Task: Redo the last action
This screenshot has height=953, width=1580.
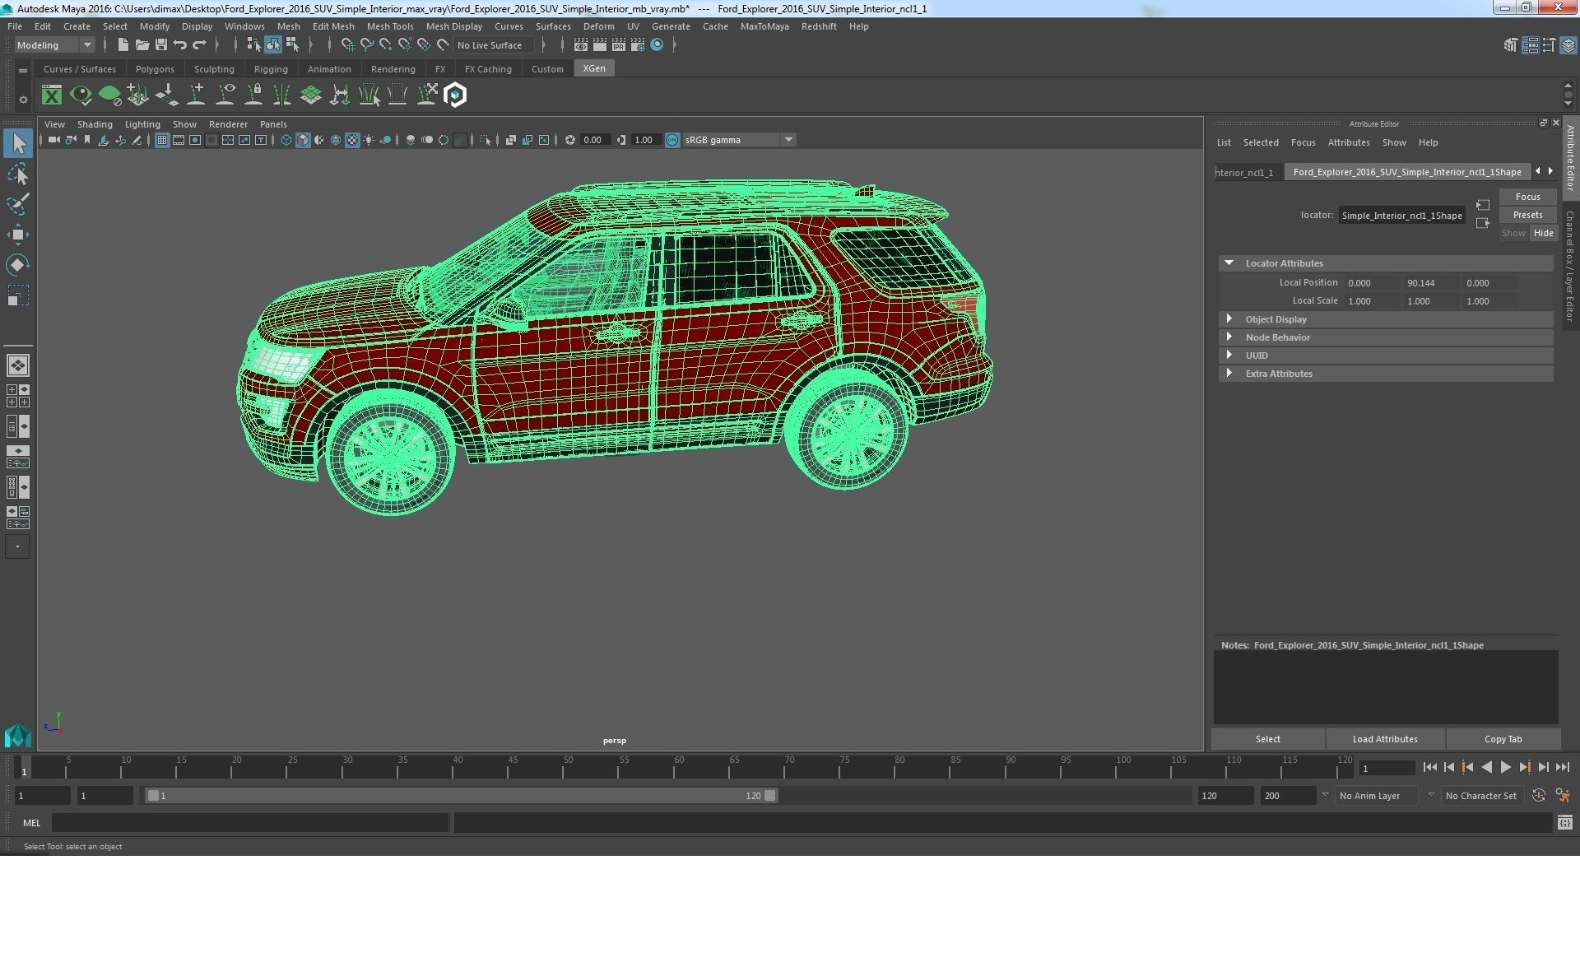Action: (199, 45)
